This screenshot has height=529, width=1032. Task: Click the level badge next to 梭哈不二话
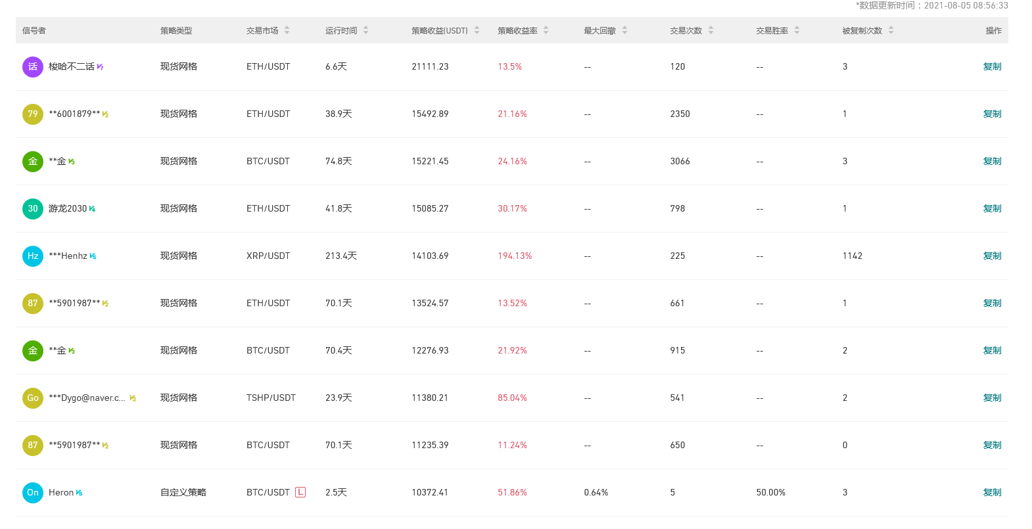click(x=100, y=67)
